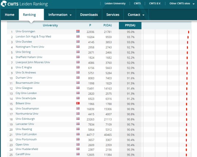Click the UK flag beside London Sch Hyg & Trop Med
This screenshot has height=157, width=197.
78,37
